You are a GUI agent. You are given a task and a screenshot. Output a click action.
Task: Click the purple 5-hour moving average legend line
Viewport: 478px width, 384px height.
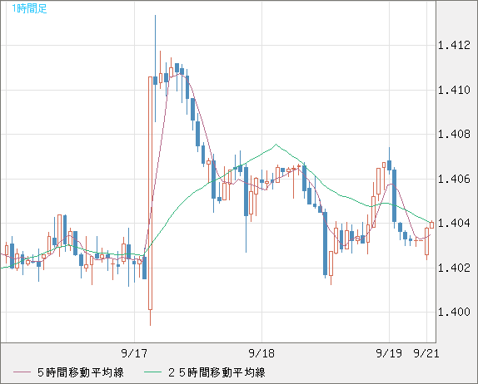pyautogui.click(x=22, y=372)
